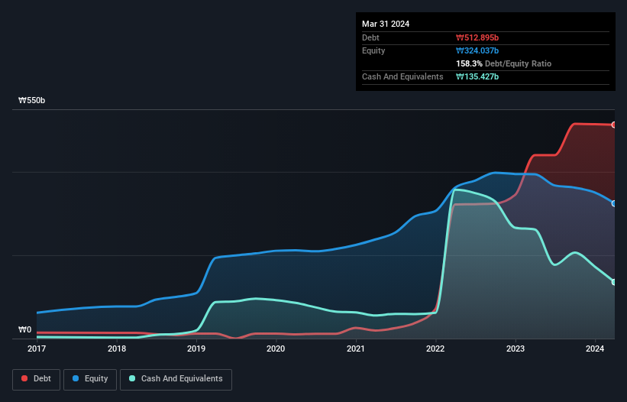
Task: Click the blue Equity endpoint marker
Action: [614, 203]
